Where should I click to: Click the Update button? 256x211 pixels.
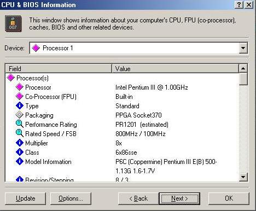point(25,198)
